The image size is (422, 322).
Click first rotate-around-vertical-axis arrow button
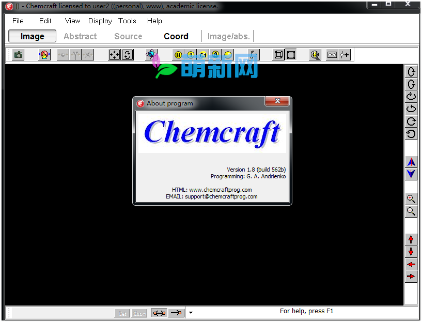[x=411, y=72]
